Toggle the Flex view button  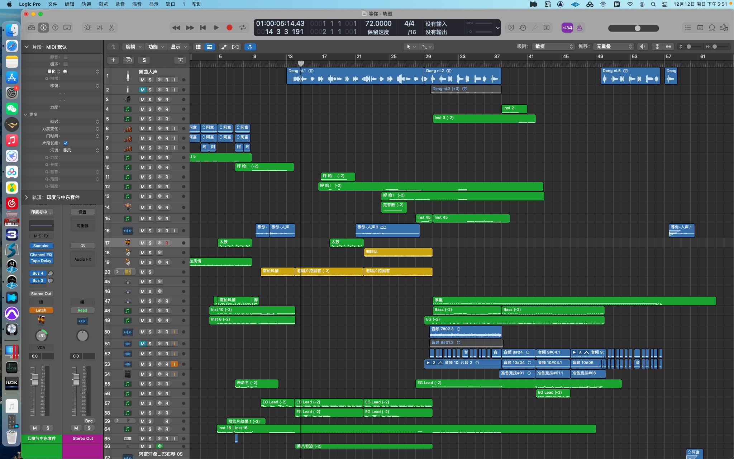coord(235,47)
